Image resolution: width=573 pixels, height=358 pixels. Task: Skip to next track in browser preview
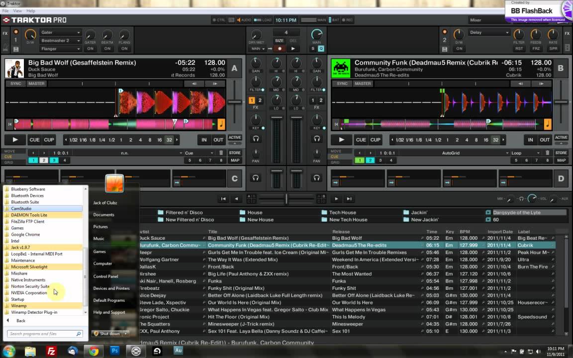(349, 199)
